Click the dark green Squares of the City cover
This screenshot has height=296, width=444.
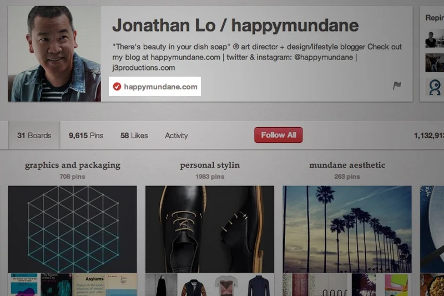[x=57, y=285]
